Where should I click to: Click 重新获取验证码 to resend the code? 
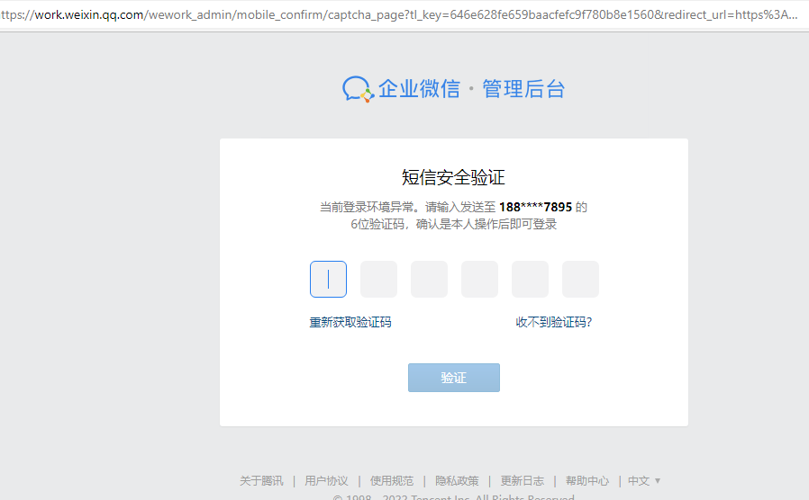tap(350, 322)
